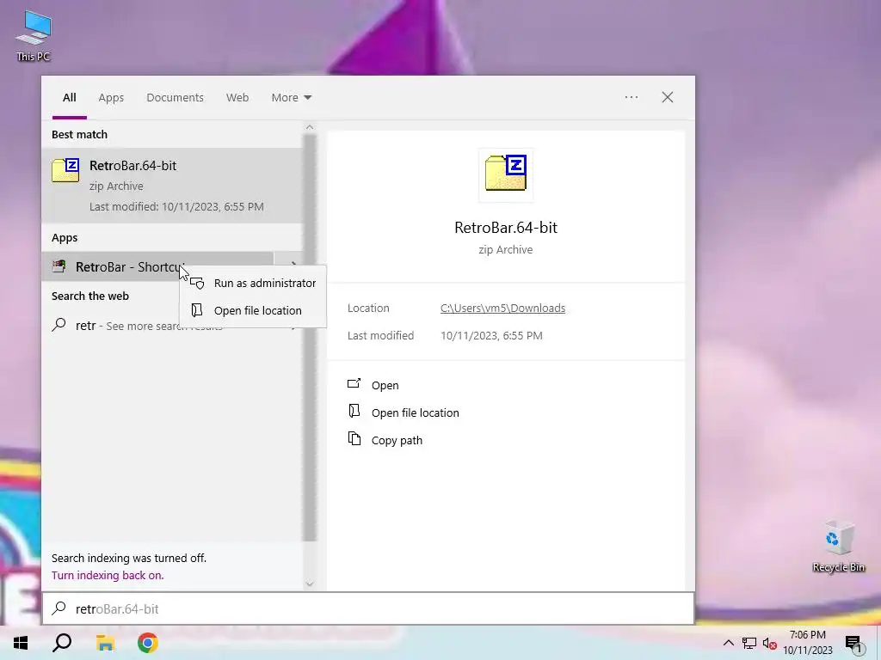Click Run as administrator shield icon
This screenshot has width=881, height=660.
197,284
